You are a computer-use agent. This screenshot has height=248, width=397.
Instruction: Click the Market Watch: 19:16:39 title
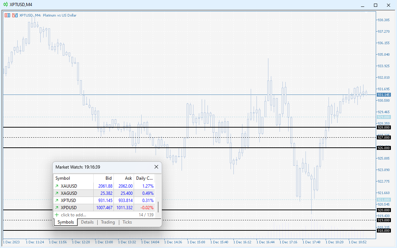pos(78,167)
